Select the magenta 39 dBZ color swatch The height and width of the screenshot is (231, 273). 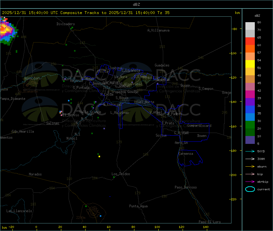coord(250,94)
